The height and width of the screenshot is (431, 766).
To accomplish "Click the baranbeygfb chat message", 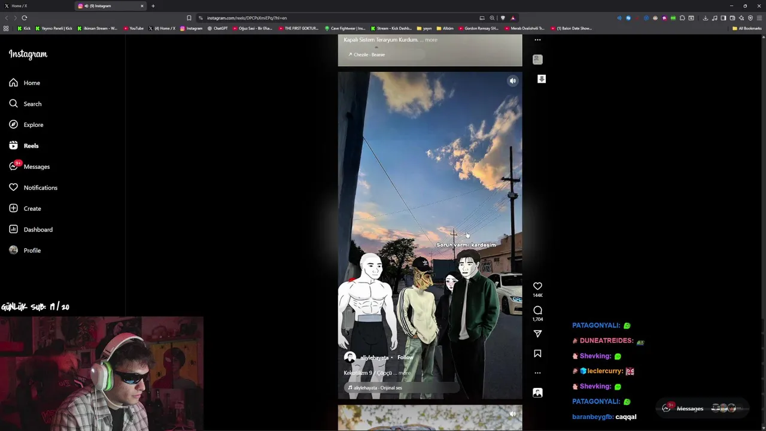I will click(604, 417).
